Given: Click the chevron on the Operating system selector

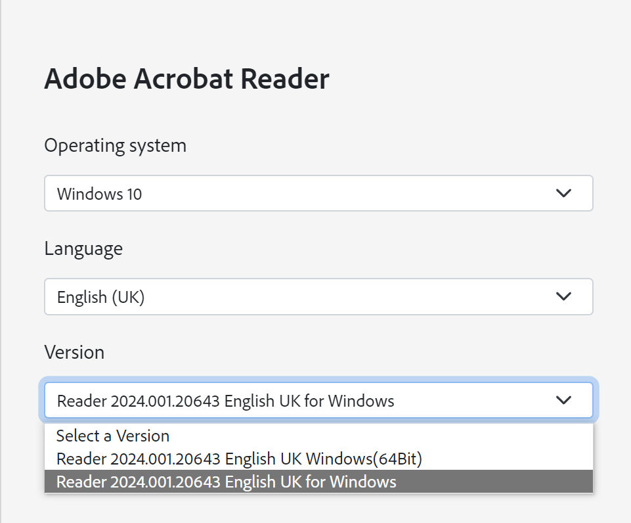Looking at the screenshot, I should coord(563,193).
